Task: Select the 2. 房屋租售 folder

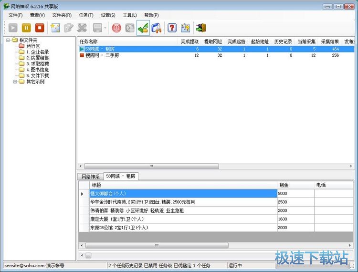Action: click(x=37, y=58)
